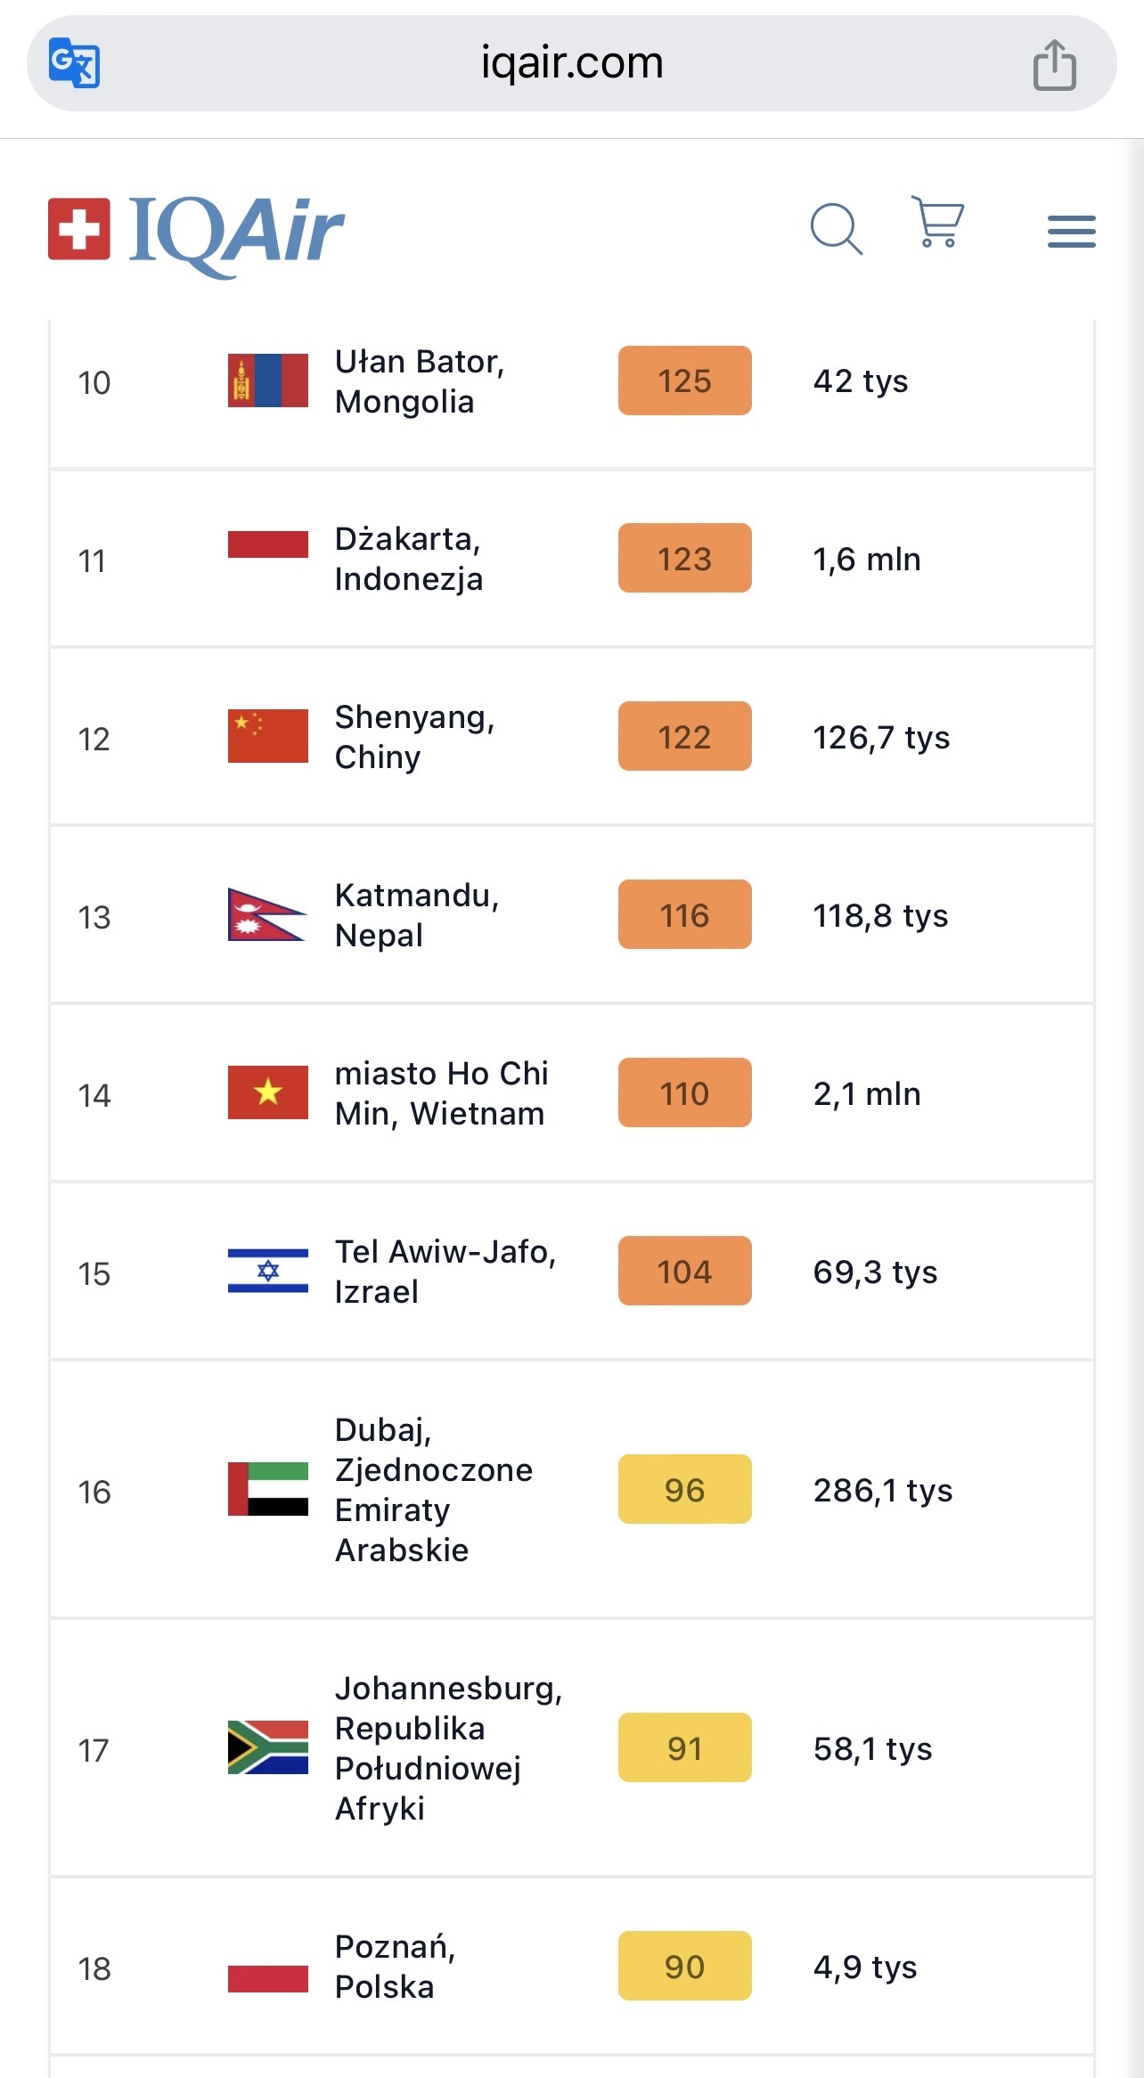Open the hamburger navigation menu
Image resolution: width=1144 pixels, height=2078 pixels.
pyautogui.click(x=1071, y=232)
